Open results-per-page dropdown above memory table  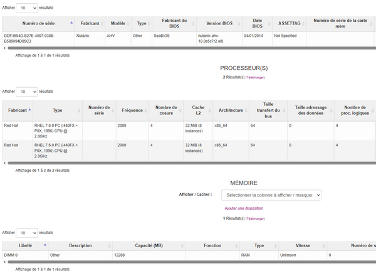(26, 232)
